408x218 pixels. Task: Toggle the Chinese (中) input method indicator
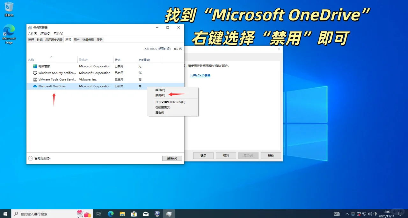[x=375, y=214]
